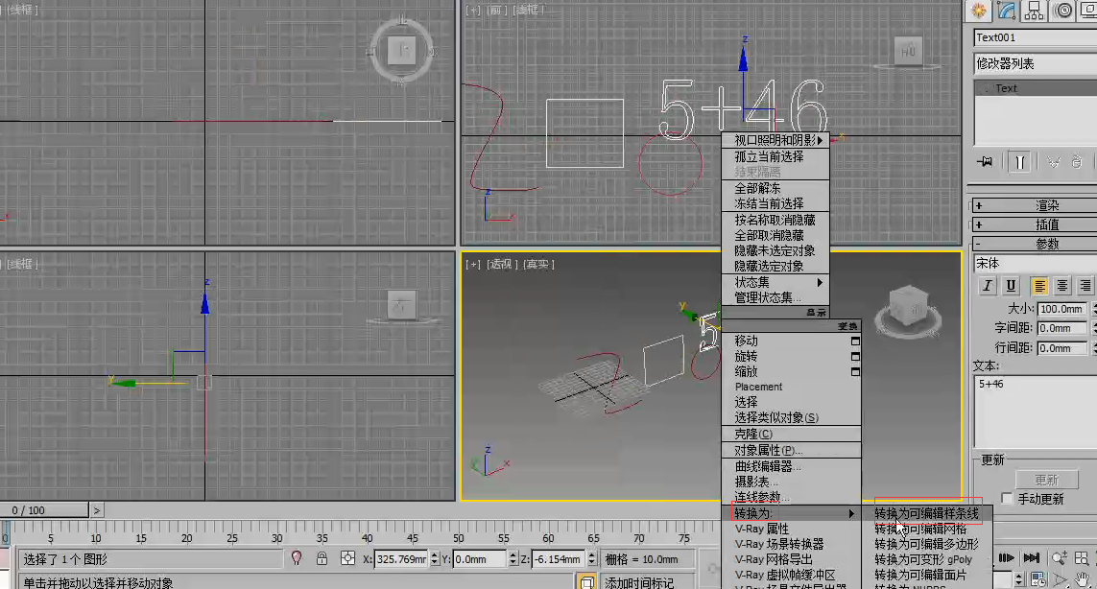Open 视口照明和阴影 submenu
Screen dimensions: 1097x589
[x=775, y=141]
